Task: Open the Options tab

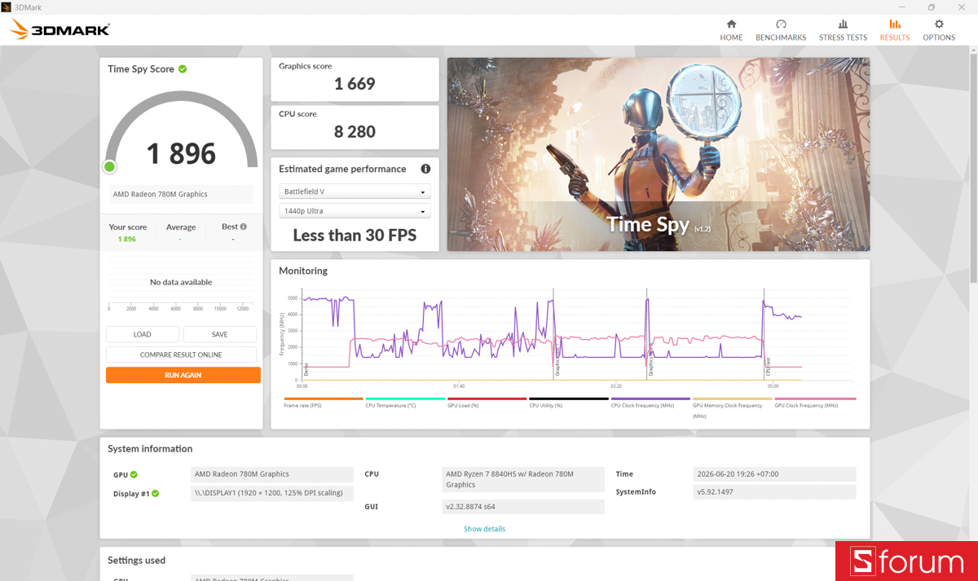Action: click(x=939, y=30)
